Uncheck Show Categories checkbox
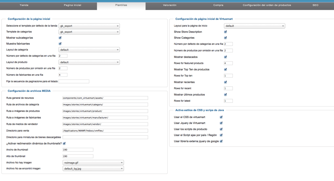This screenshot has width=334, height=181. (225, 38)
